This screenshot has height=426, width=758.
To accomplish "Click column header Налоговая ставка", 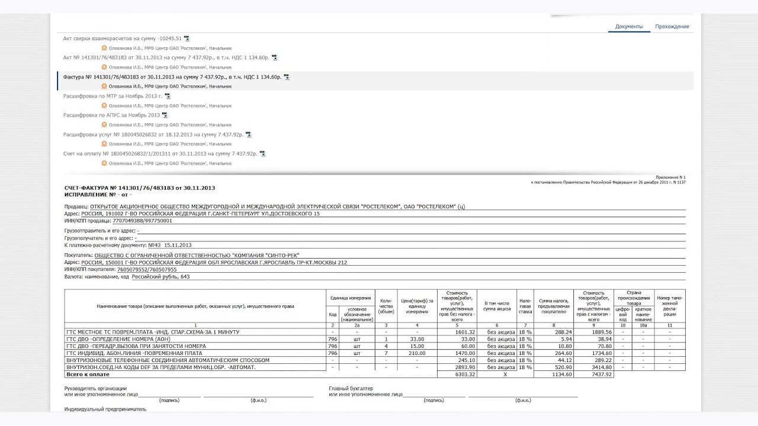I will tap(525, 306).
